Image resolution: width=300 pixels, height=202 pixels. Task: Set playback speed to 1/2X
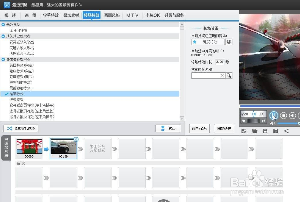[x=244, y=114]
